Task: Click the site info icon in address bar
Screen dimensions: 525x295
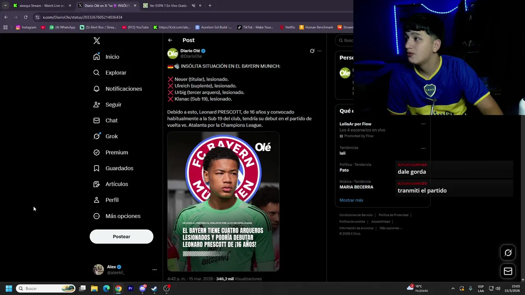Action: pyautogui.click(x=37, y=17)
